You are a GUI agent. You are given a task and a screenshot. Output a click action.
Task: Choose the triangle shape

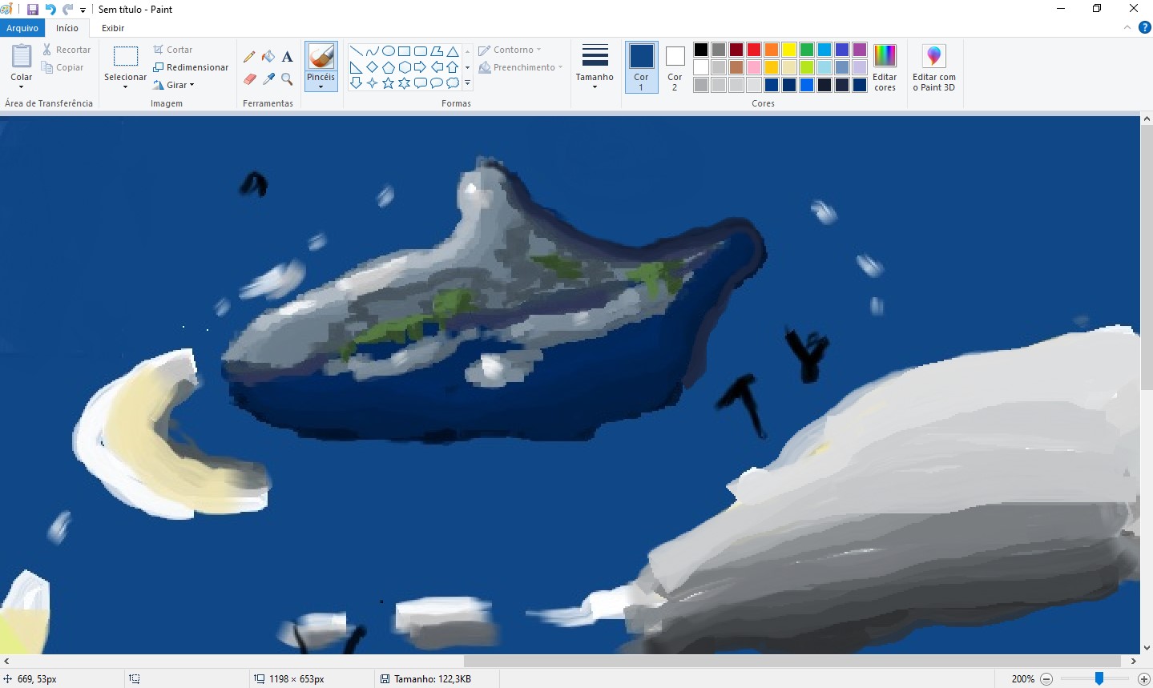pos(453,50)
